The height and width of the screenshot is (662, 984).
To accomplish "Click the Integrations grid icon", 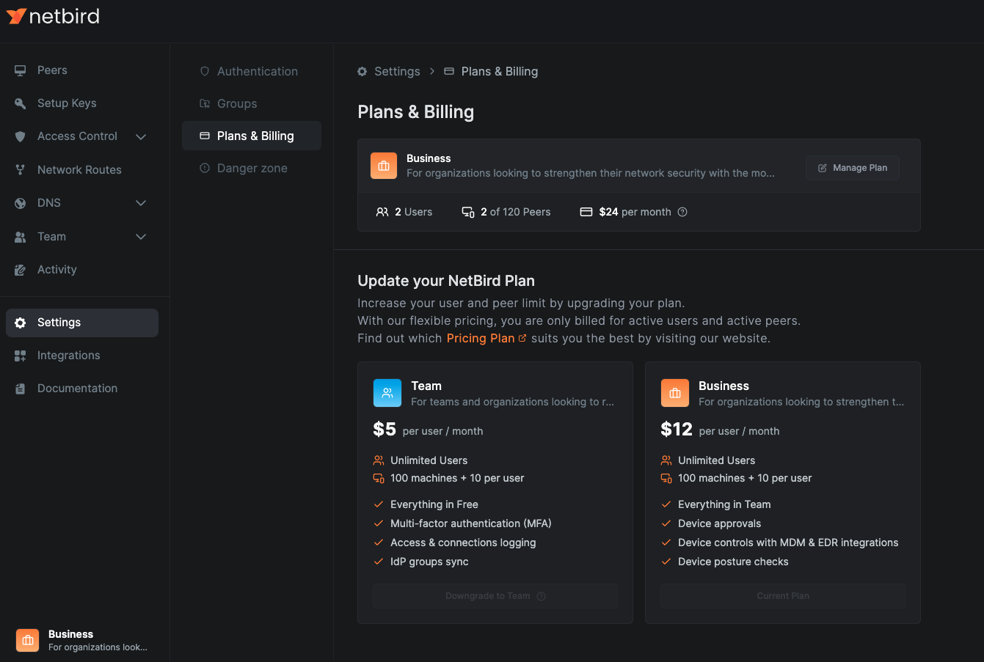I will [21, 356].
